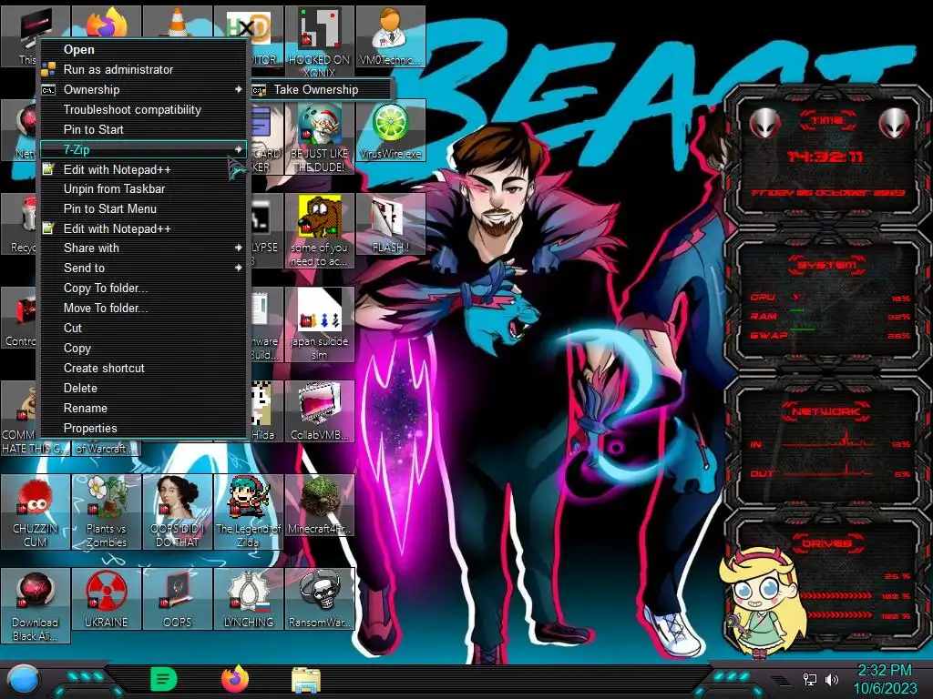The height and width of the screenshot is (699, 933).
Task: Choose Create shortcut
Action: coord(143,368)
